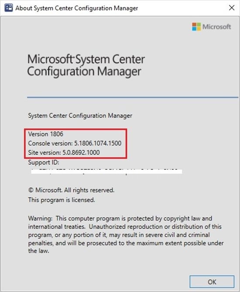Click the Warning copyright notice paragraph

point(126,235)
